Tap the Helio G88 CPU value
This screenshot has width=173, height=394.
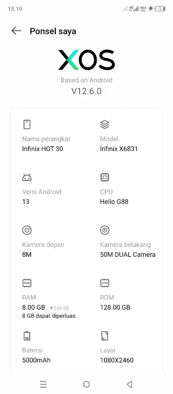point(114,201)
